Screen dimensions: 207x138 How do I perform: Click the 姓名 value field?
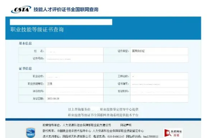(74, 51)
